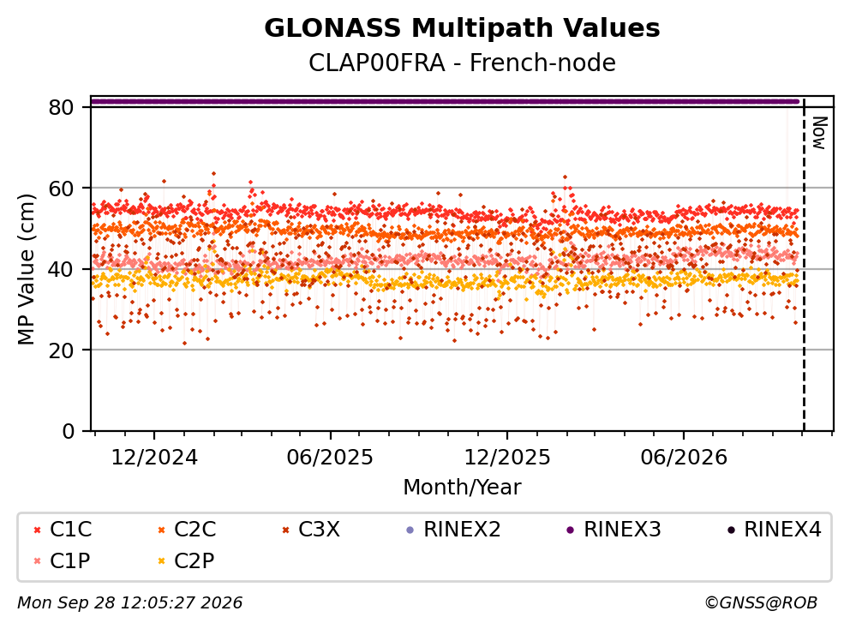850x629 pixels.
Task: Click the Now dashed vertical marker
Action: click(x=804, y=266)
